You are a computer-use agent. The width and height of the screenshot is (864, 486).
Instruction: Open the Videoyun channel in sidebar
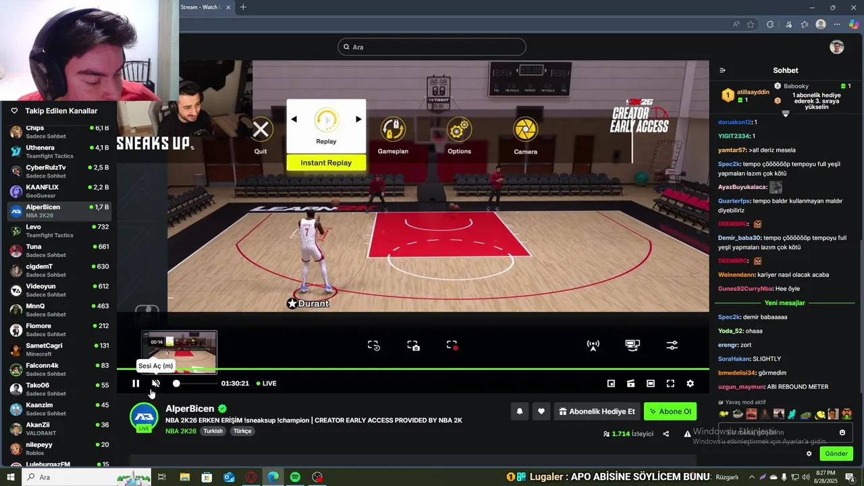coord(59,290)
